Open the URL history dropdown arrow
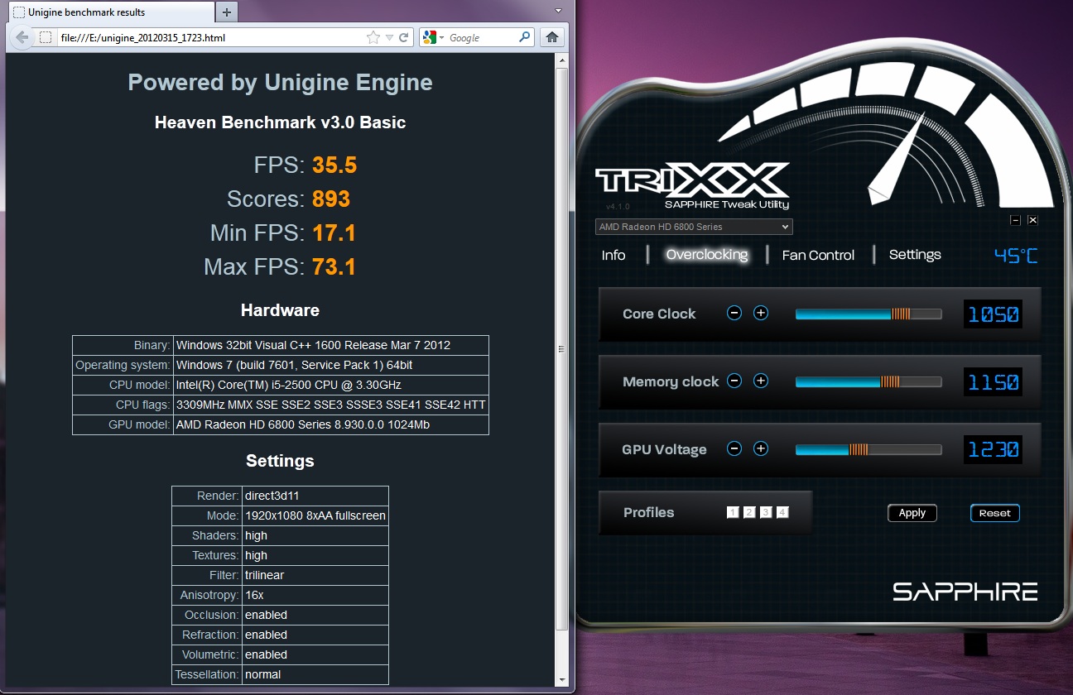 [x=389, y=37]
